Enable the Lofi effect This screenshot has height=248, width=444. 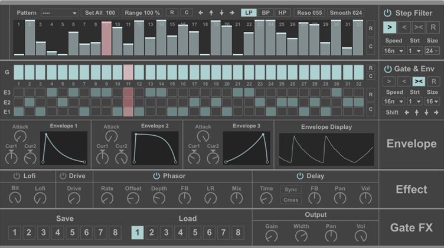tap(16, 175)
